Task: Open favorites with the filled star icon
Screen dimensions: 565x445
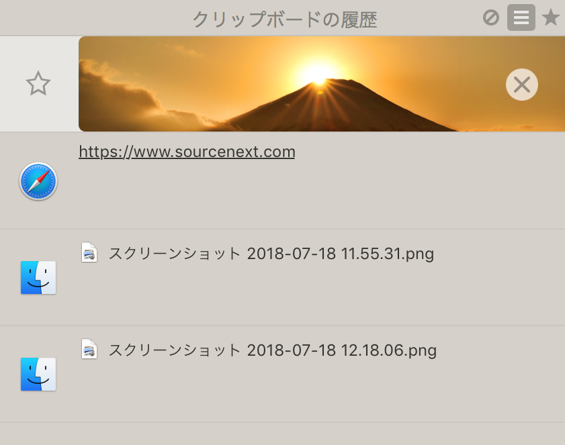Action: coord(551,18)
